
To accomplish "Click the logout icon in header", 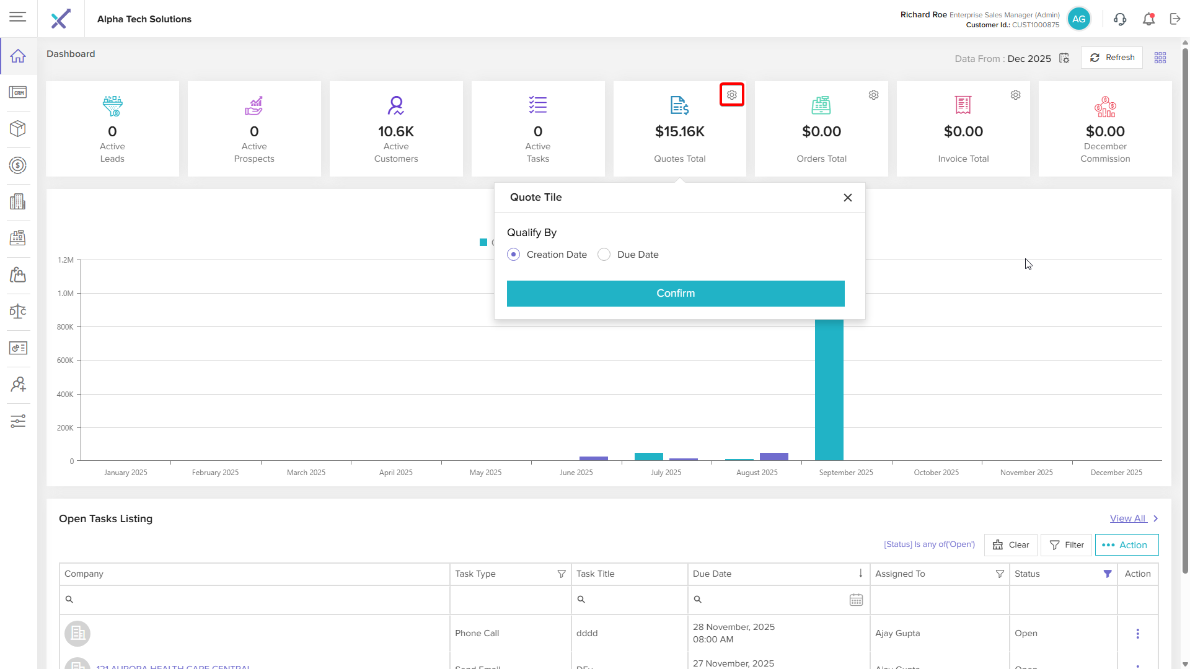I will pos(1175,19).
